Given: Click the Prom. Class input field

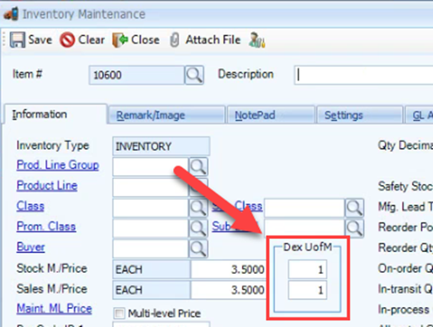Looking at the screenshot, I should pos(150,228).
